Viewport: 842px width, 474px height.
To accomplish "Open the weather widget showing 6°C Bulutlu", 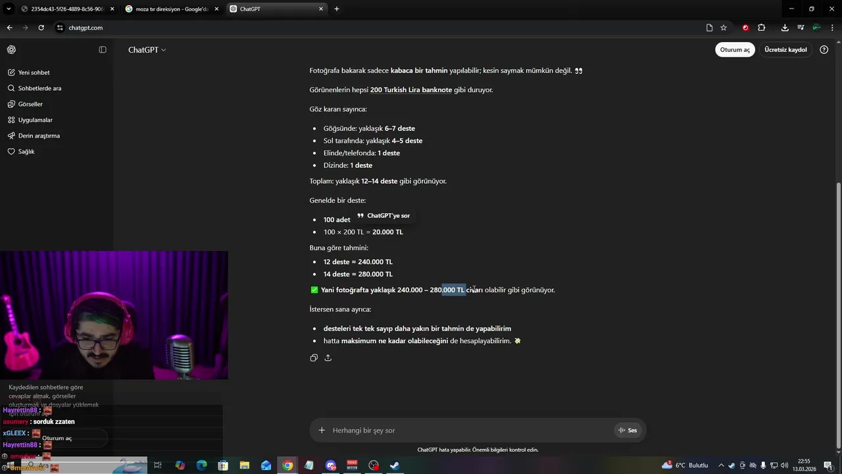I will tap(685, 465).
